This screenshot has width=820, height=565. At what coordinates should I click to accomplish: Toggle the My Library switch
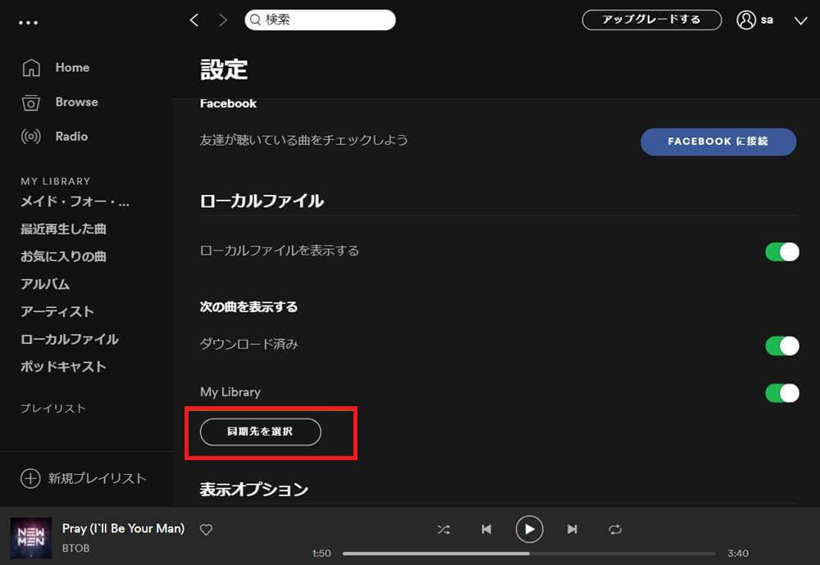click(x=781, y=393)
